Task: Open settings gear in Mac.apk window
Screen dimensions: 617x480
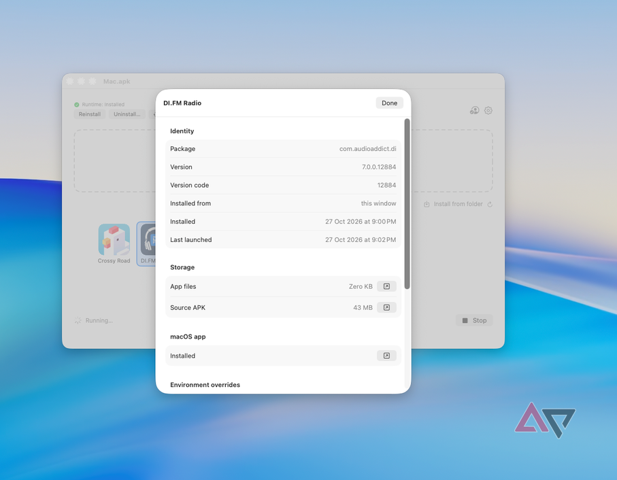Action: (488, 110)
